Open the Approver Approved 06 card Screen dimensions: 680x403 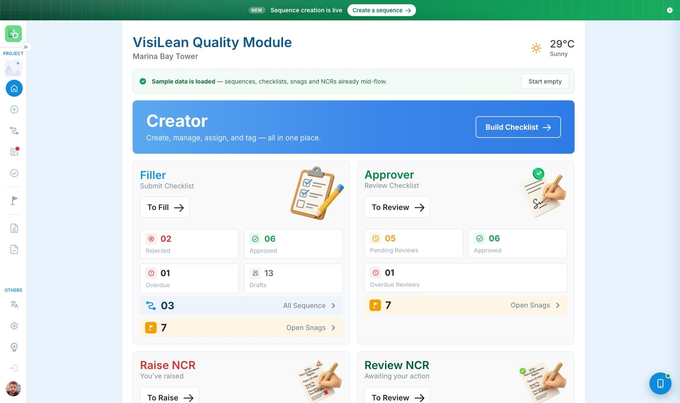click(x=518, y=243)
